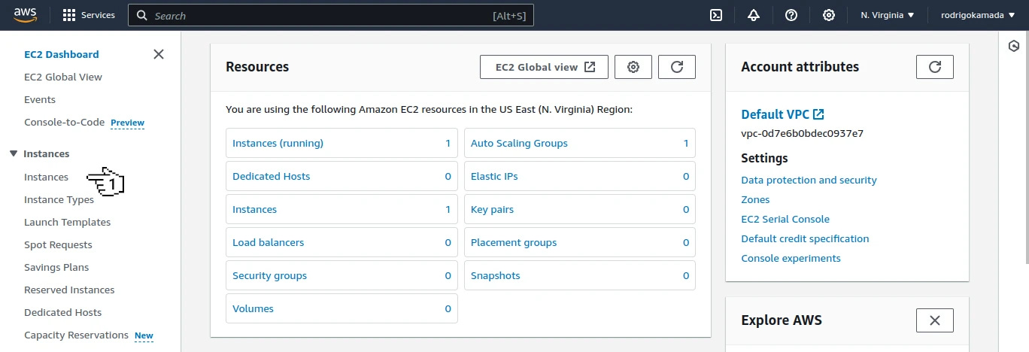Open Data protection and security settings
The height and width of the screenshot is (352, 1029).
[x=809, y=180]
